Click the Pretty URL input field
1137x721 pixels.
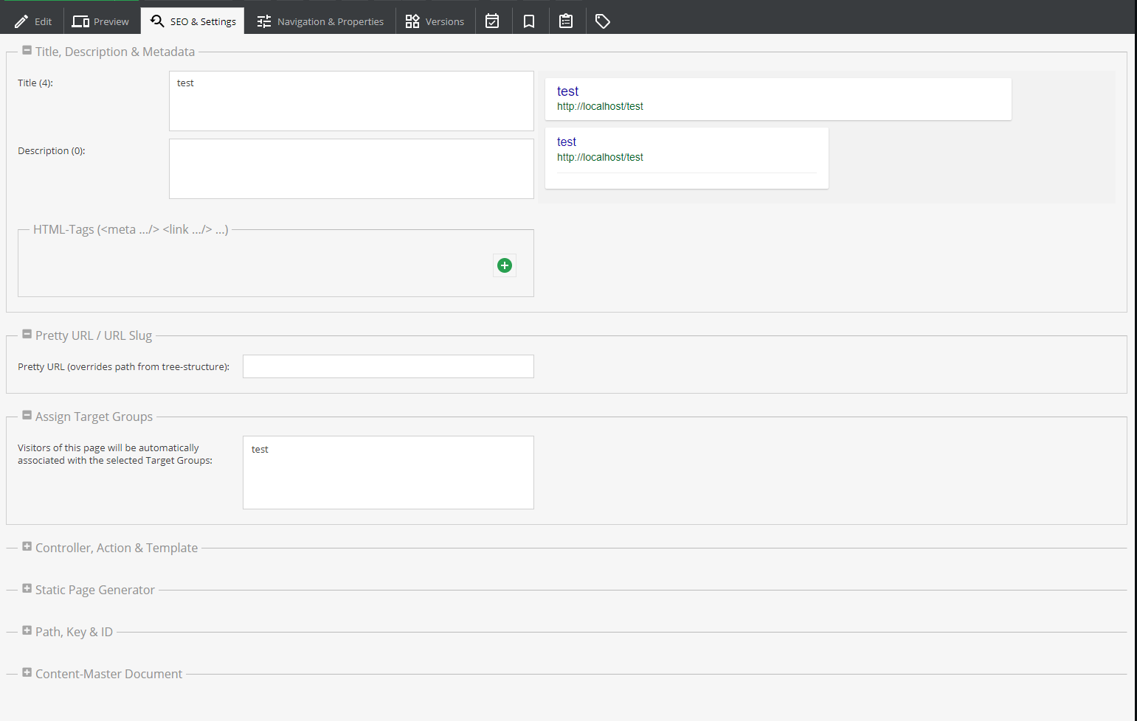pos(387,366)
